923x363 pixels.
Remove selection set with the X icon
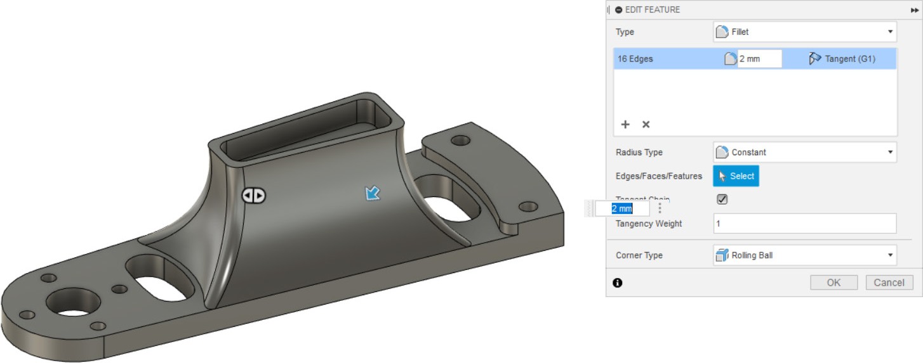pyautogui.click(x=646, y=124)
